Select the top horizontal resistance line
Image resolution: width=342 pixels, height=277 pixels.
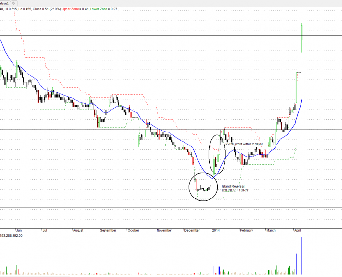[x=145, y=36]
